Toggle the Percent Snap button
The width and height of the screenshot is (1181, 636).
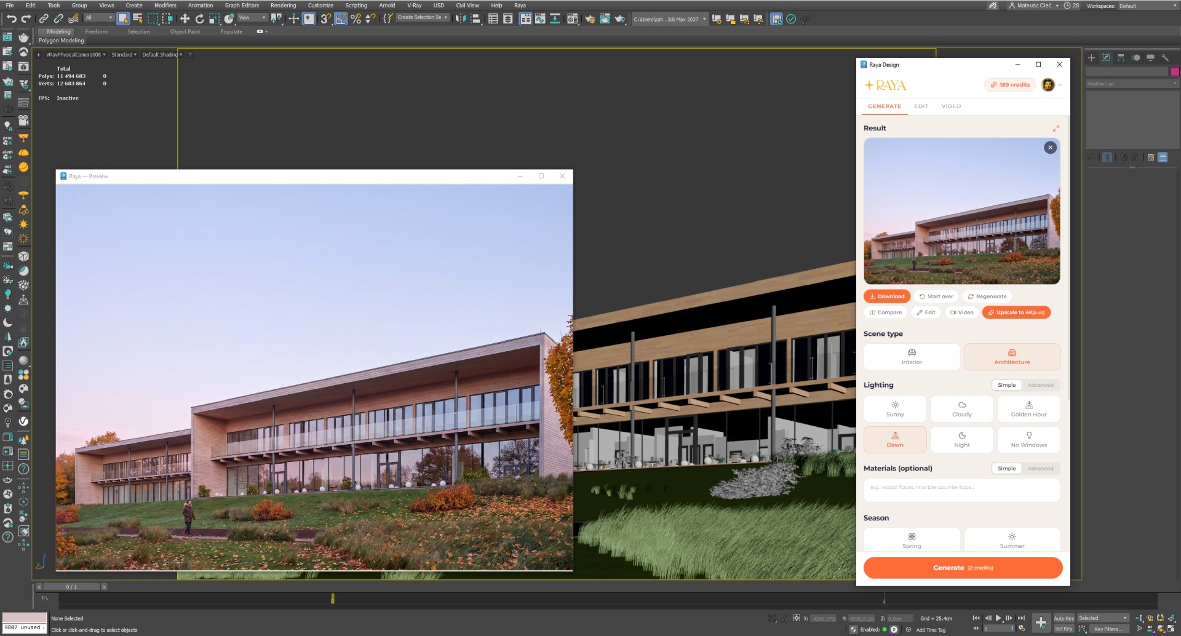pyautogui.click(x=356, y=18)
